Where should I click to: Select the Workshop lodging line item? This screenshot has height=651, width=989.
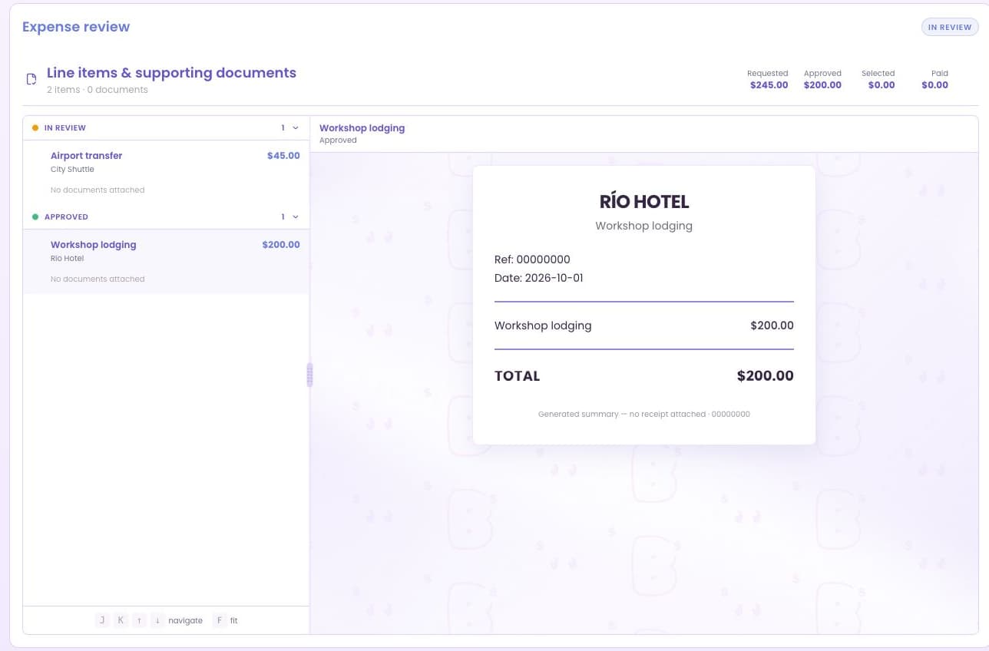[166, 262]
